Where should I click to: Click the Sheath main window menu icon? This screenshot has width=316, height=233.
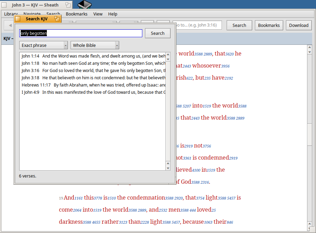(4, 5)
